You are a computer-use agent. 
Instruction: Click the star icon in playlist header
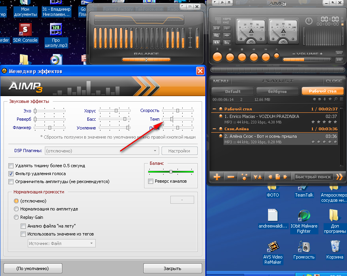pos(330,99)
